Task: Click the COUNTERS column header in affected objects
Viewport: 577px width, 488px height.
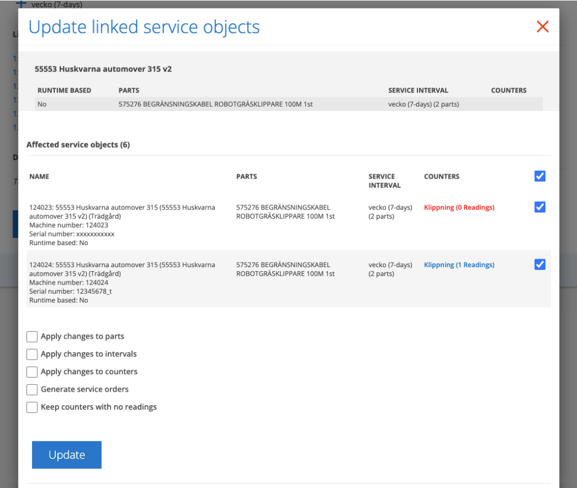Action: (442, 176)
